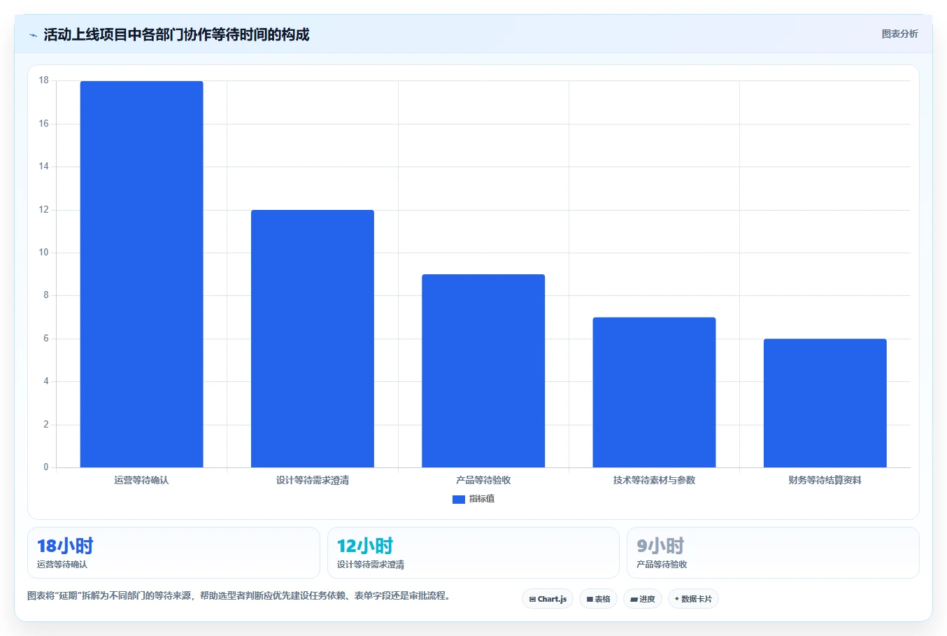Viewport: 947px width, 636px height.
Task: Click the 运营等待确认 x-axis label
Action: pos(142,480)
